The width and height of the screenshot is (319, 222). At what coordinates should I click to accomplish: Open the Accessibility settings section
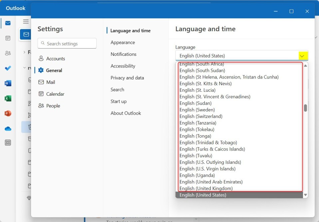click(124, 66)
